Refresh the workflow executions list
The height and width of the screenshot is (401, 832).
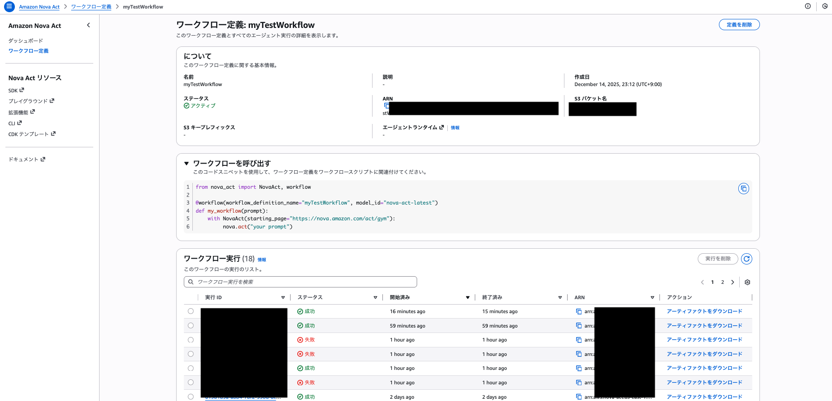point(746,259)
